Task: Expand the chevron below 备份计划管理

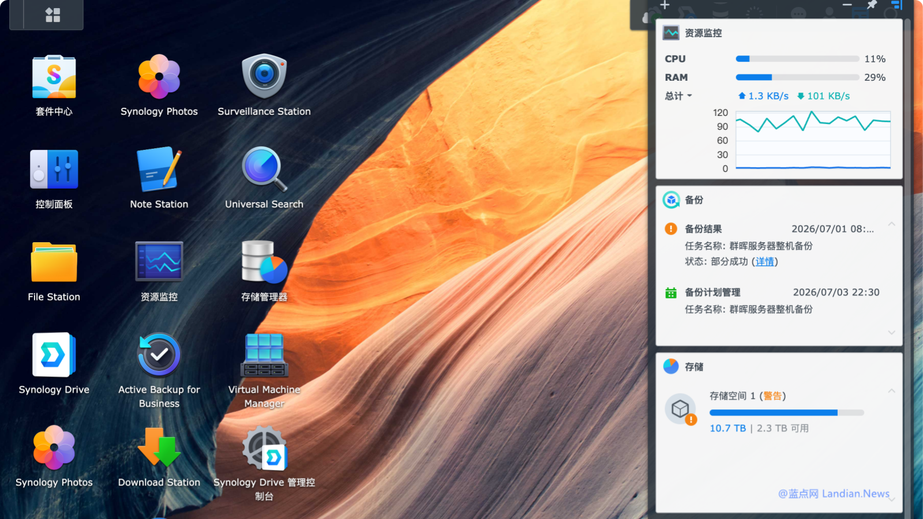Action: pos(892,333)
